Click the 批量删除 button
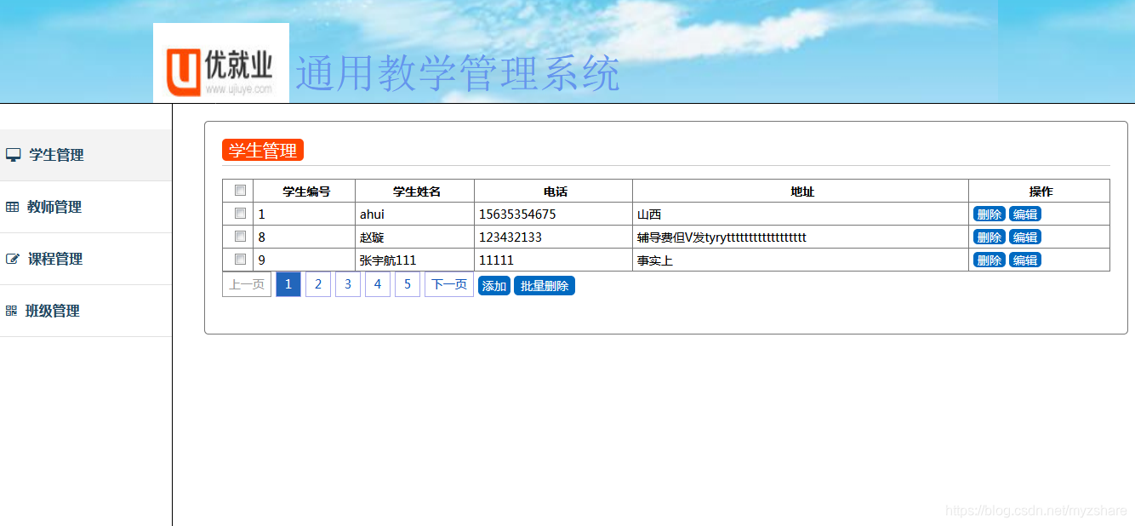The width and height of the screenshot is (1135, 526). click(545, 286)
